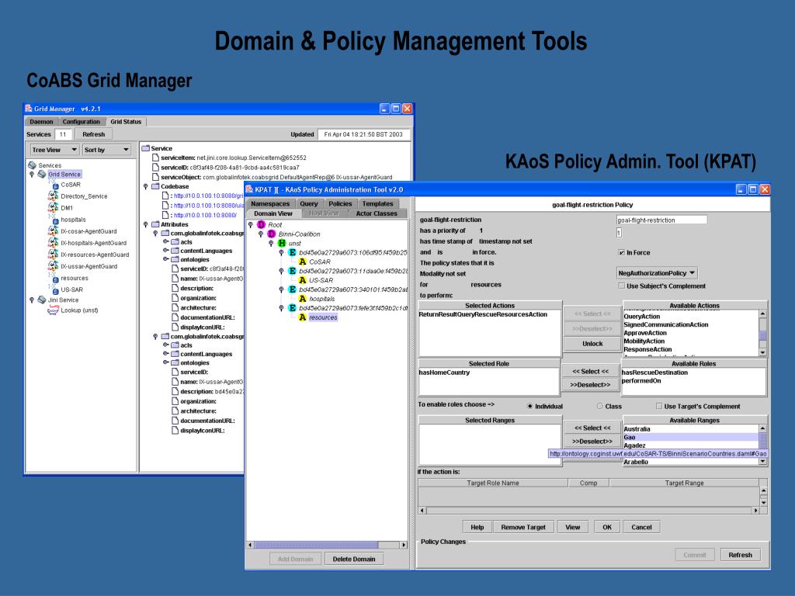Open the Query tab in KPAT
This screenshot has width=795, height=596.
pos(308,204)
